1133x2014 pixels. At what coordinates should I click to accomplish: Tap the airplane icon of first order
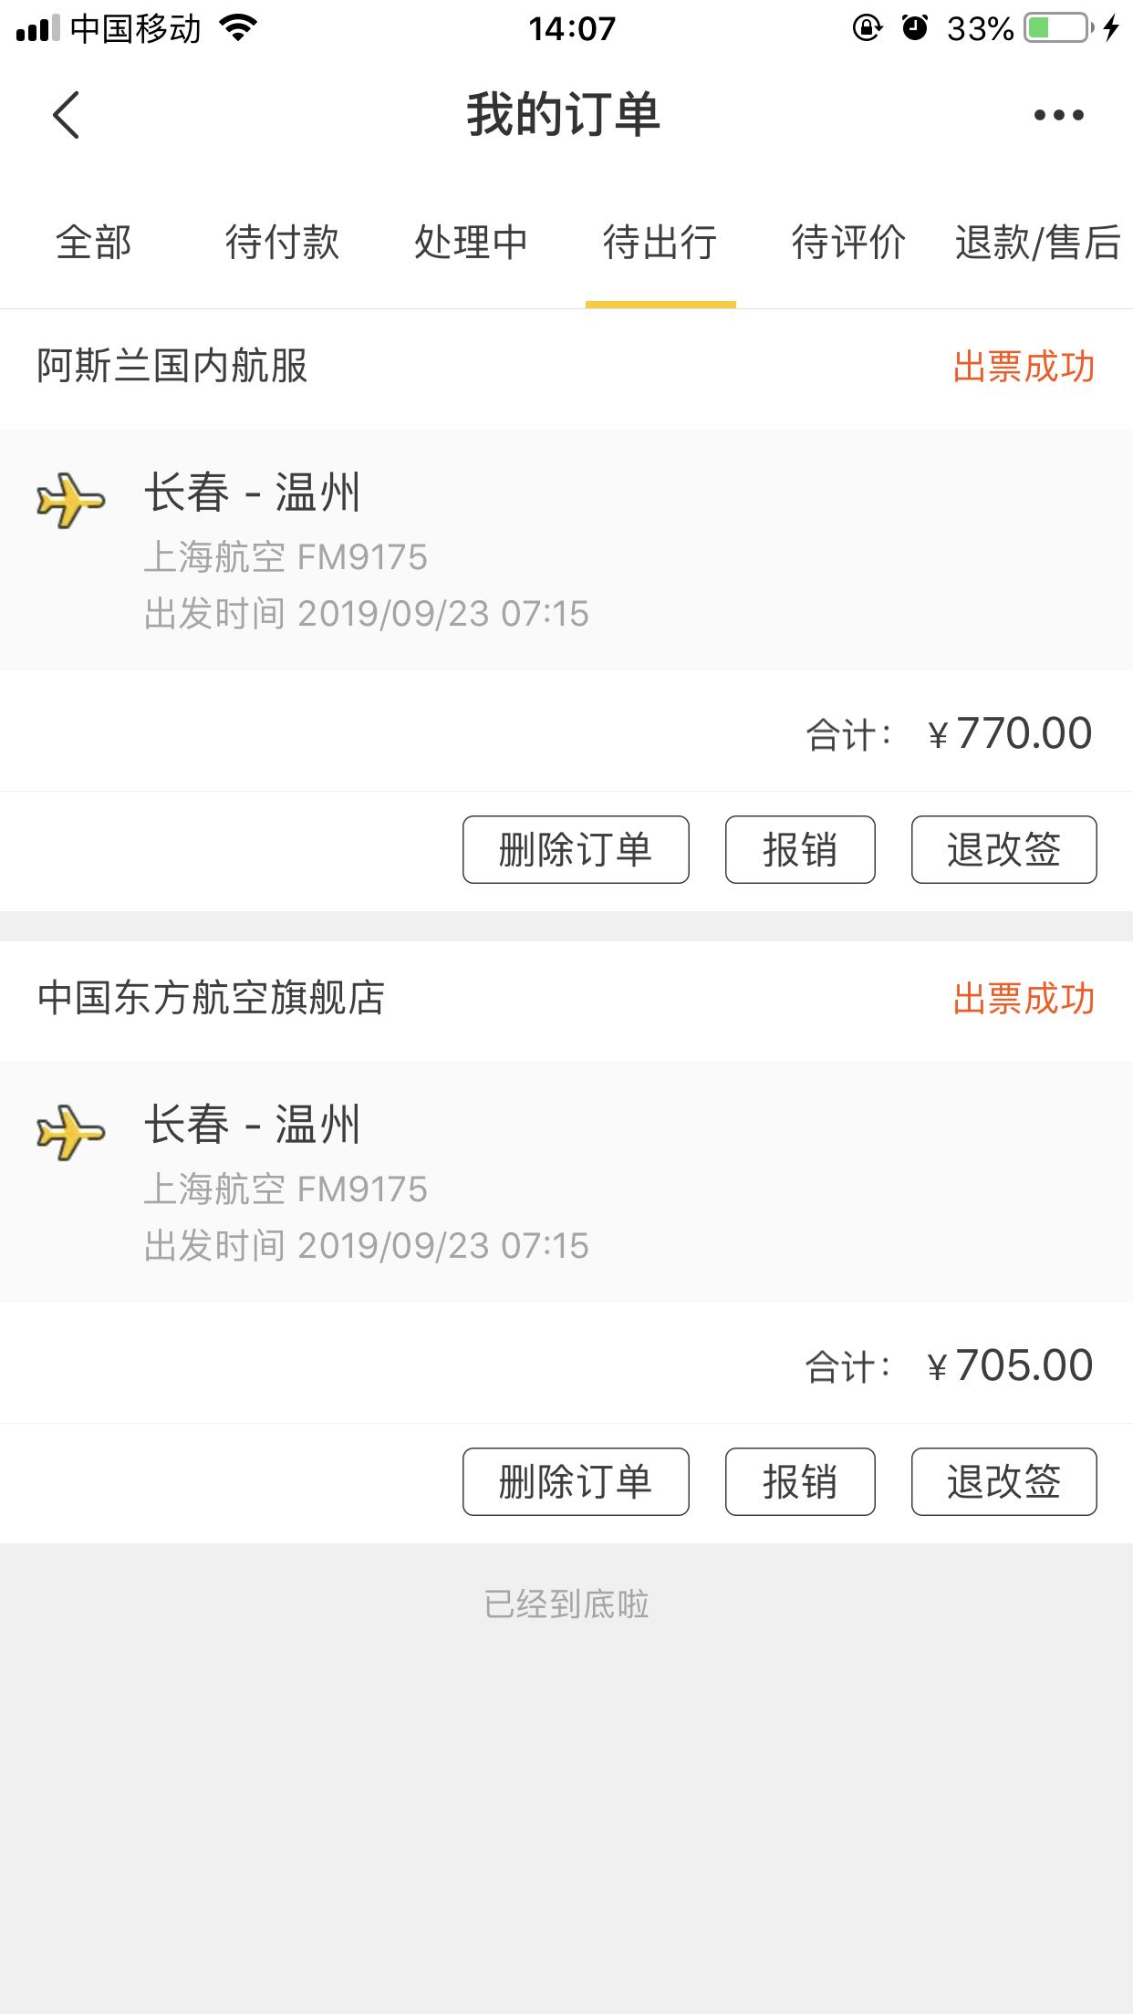tap(71, 500)
